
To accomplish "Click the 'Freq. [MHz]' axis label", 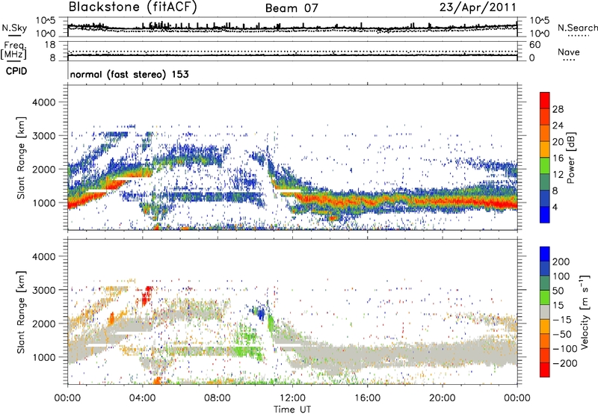I will 13,51.
